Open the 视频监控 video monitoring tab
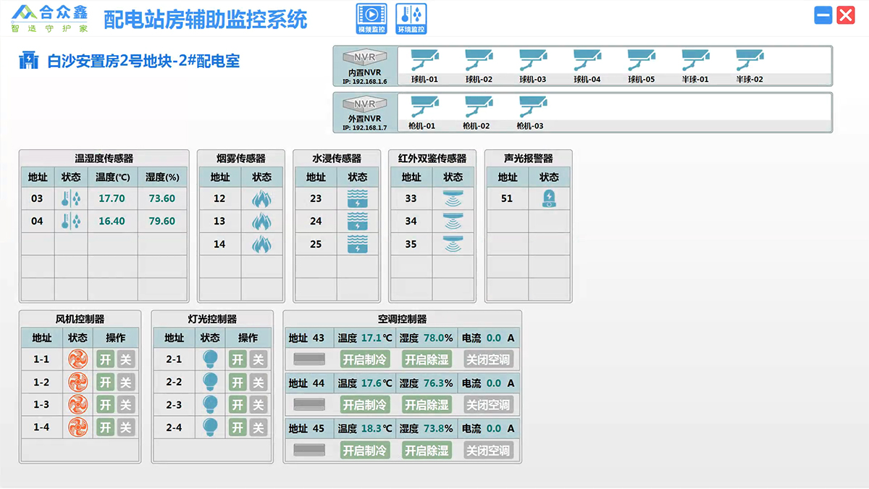 click(x=371, y=18)
